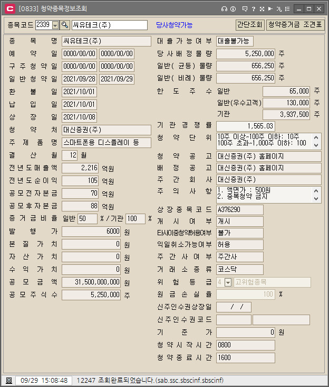
Task: Click the 당사배정물량 field 5,250,000
Action: point(246,54)
